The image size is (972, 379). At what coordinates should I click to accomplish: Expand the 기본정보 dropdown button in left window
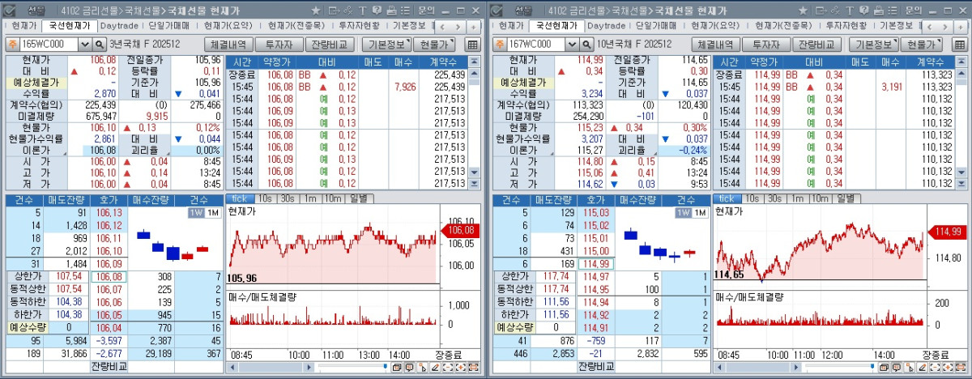(x=386, y=45)
